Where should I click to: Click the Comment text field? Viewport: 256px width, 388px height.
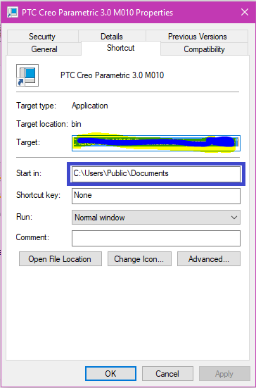(x=156, y=238)
